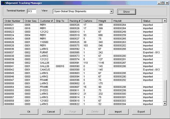Click the Cancel button

point(51,112)
